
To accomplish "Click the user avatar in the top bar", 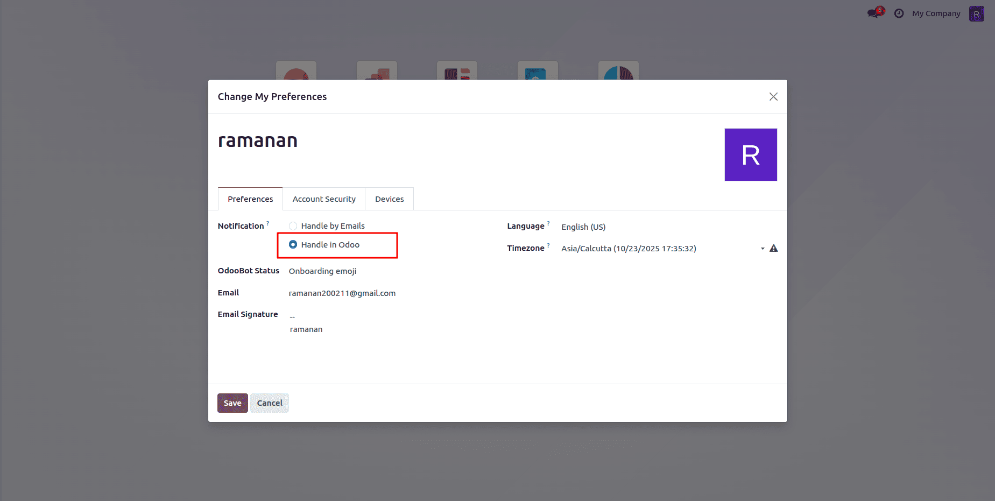I will 977,13.
